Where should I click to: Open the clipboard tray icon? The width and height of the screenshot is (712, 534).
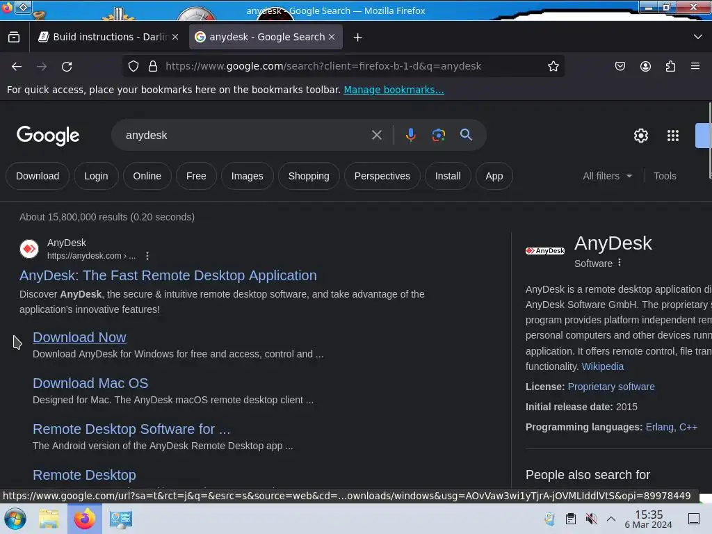(x=571, y=519)
